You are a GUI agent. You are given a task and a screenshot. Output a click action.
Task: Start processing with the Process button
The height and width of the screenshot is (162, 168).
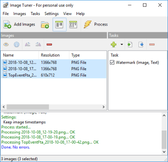(96, 24)
